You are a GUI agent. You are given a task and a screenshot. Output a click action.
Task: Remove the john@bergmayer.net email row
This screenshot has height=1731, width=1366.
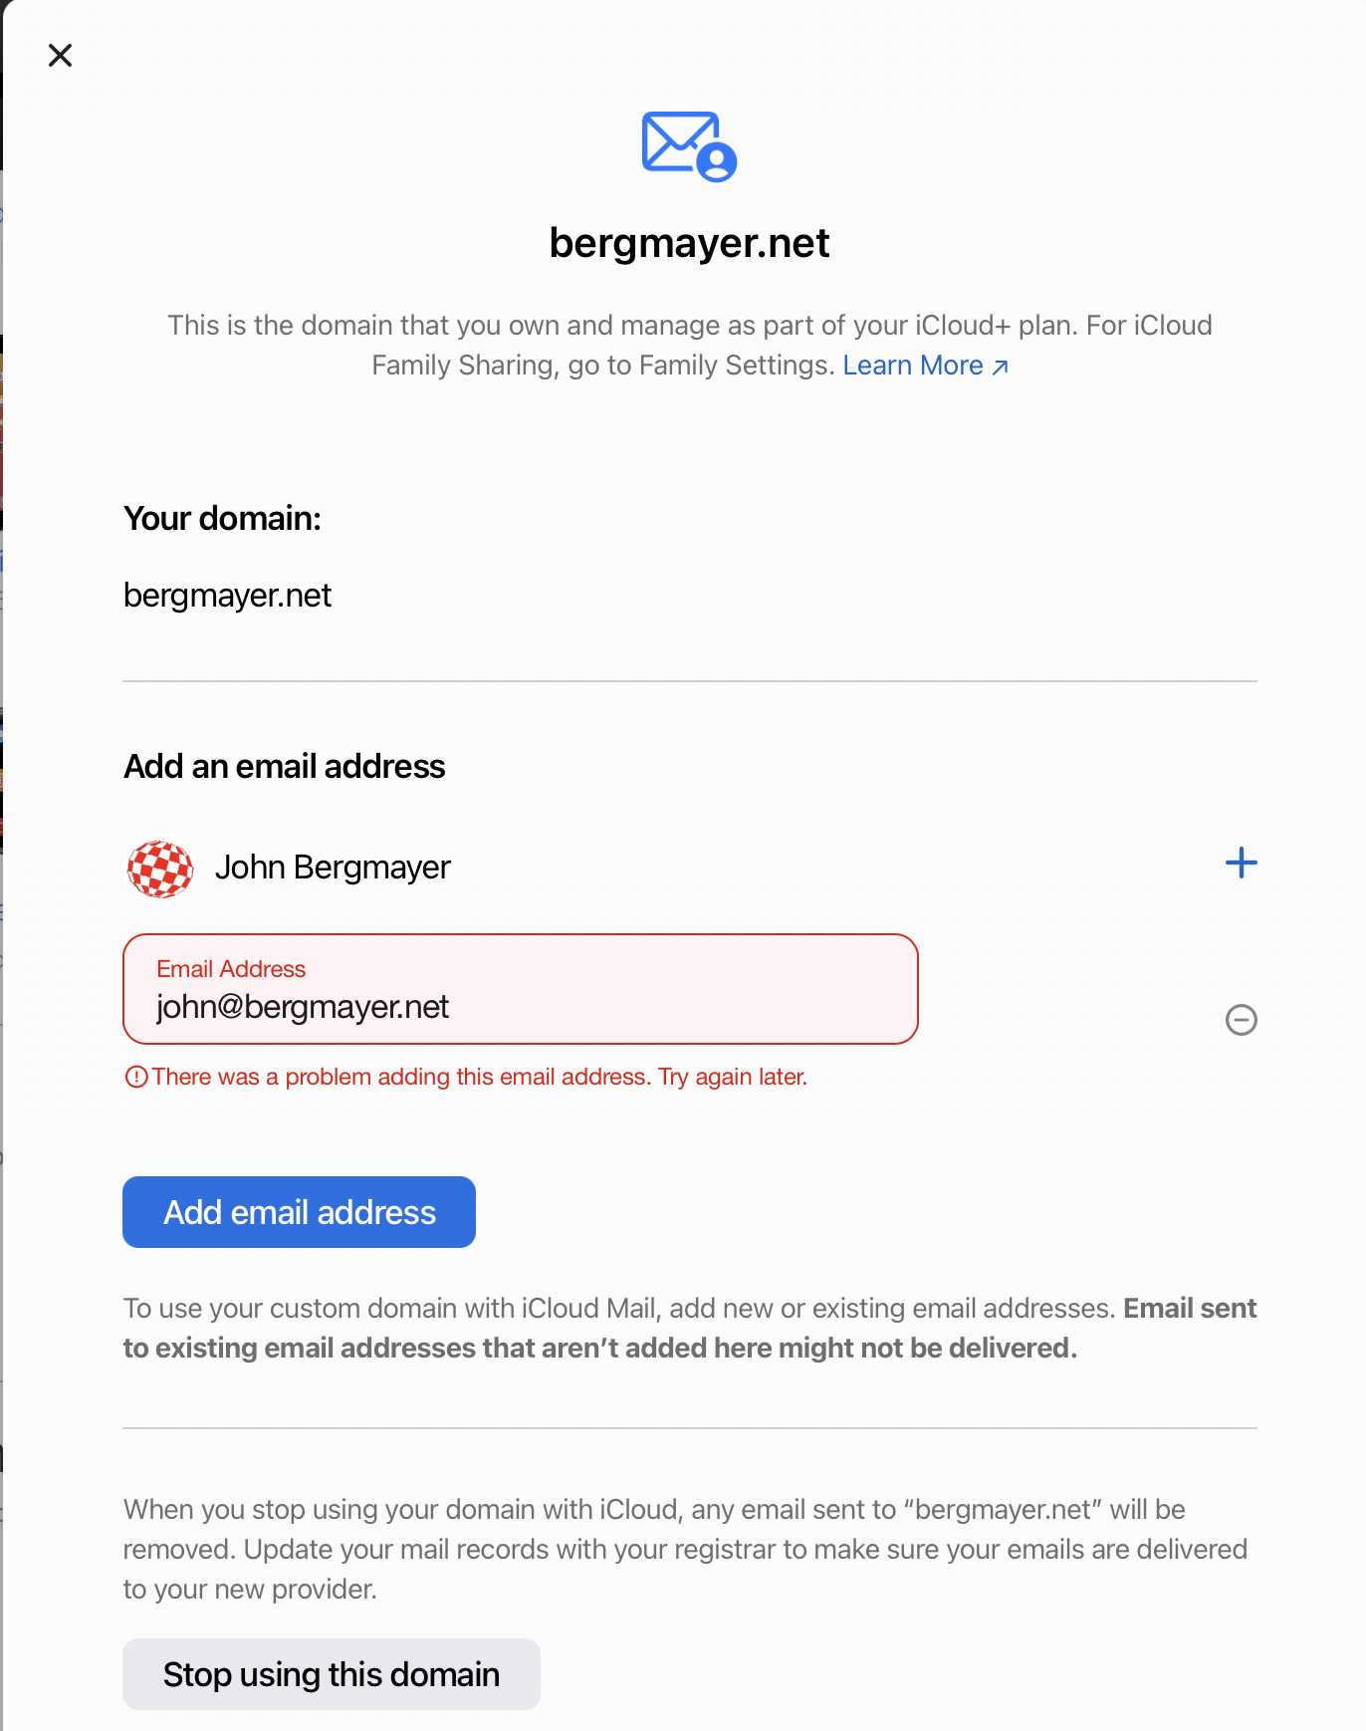(1241, 1020)
